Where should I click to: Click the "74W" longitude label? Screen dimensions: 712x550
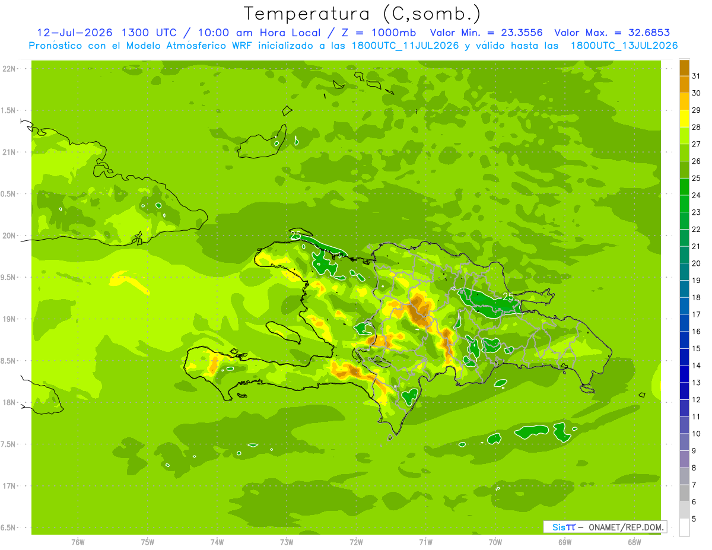coord(217,542)
